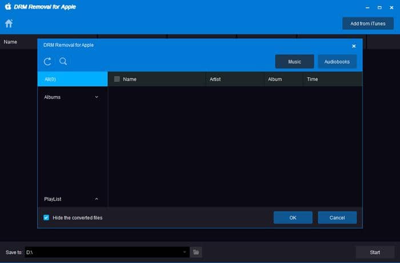The image size is (400, 263).
Task: Sort by the Time column header
Action: 333,79
